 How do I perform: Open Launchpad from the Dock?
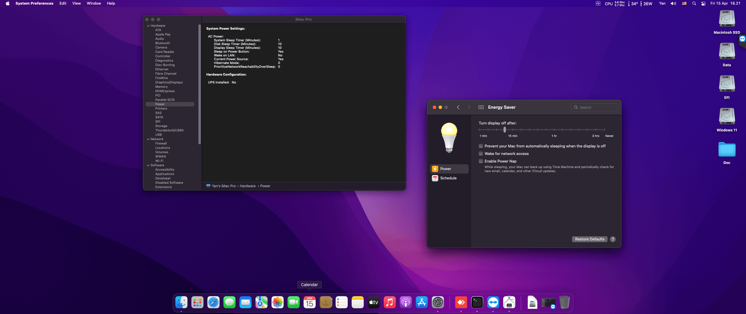point(197,302)
